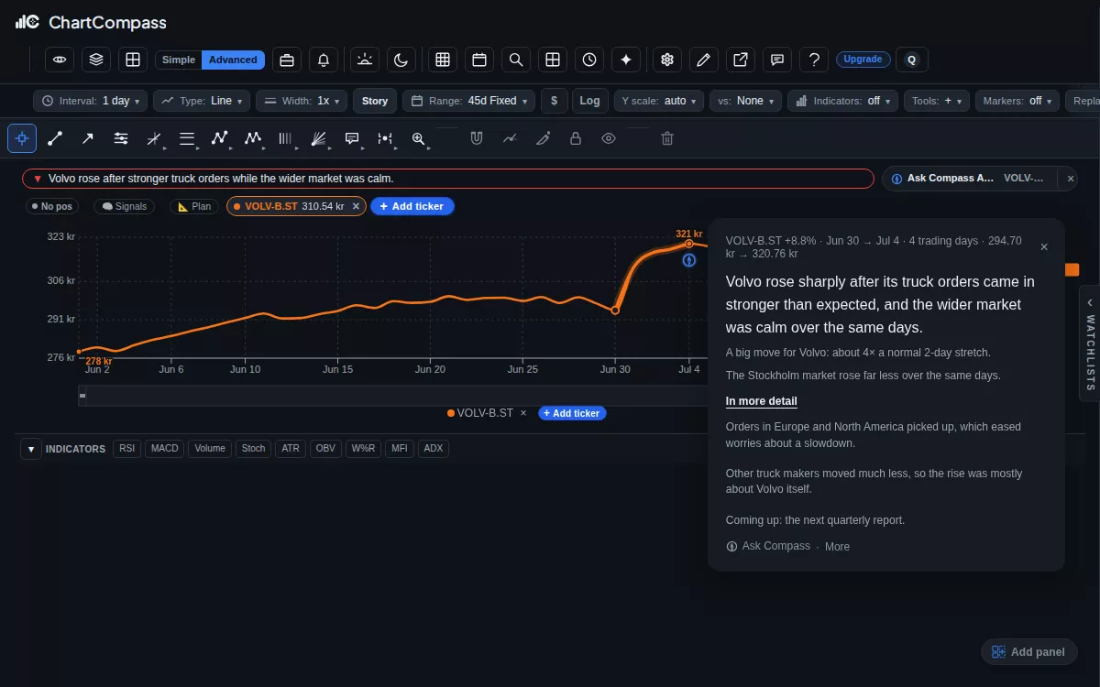Screen dimensions: 1100x687
Task: Switch to Simple mode
Action: pos(179,60)
